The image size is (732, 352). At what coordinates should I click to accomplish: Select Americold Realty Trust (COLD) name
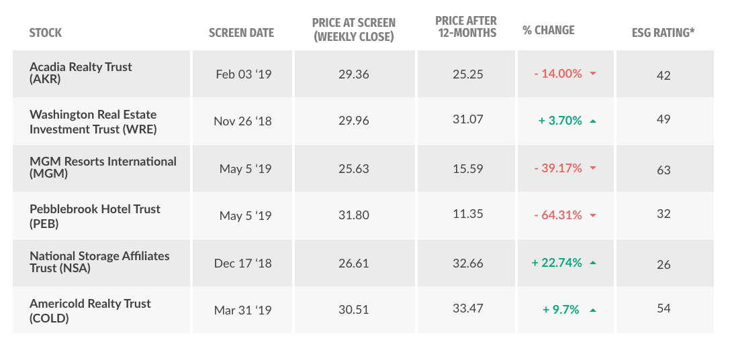(x=90, y=310)
